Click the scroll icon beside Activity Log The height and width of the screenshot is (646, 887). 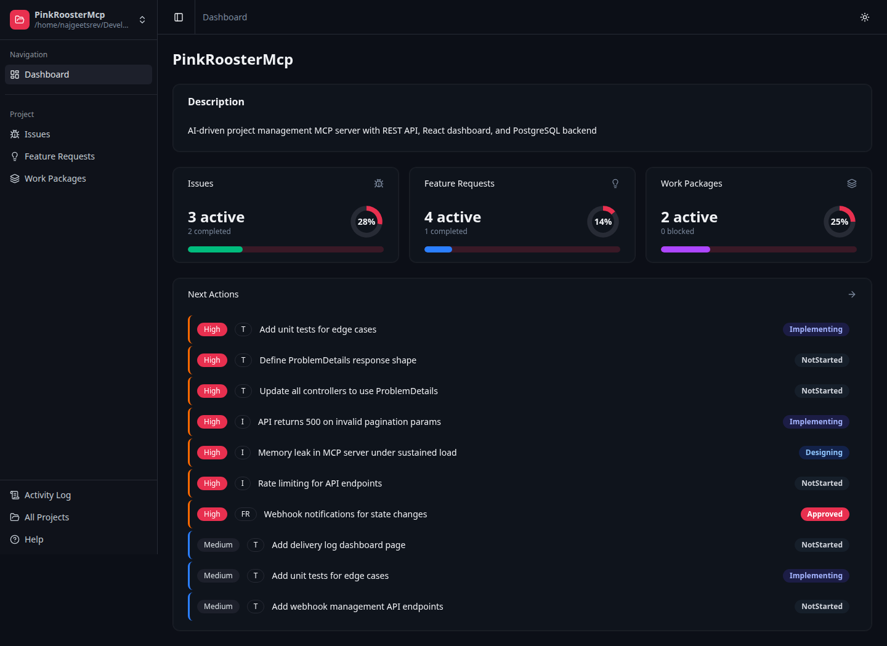pyautogui.click(x=15, y=495)
